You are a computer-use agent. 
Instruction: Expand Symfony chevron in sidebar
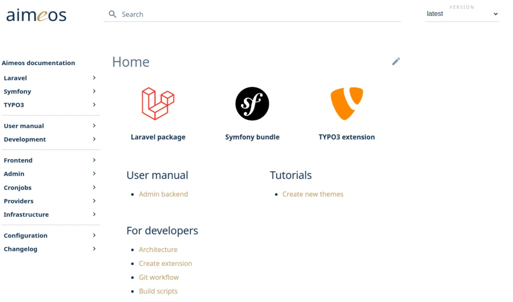click(x=94, y=91)
